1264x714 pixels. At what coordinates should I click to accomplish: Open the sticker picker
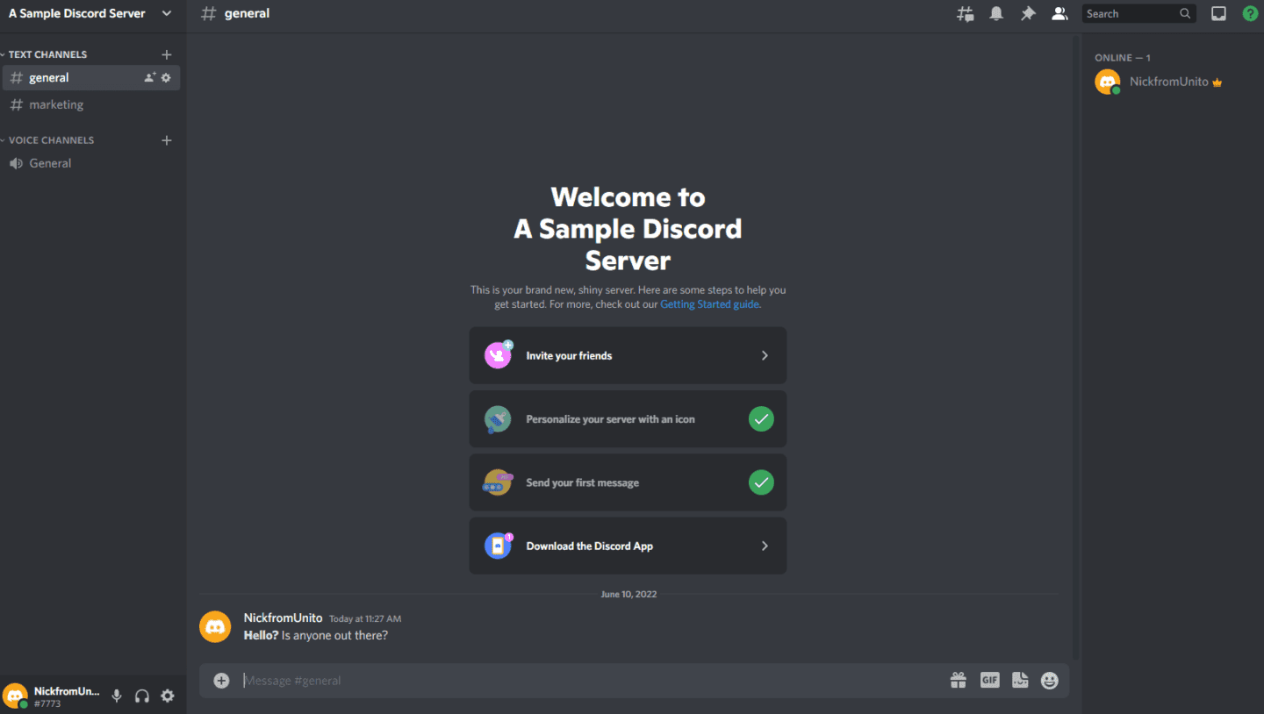coord(1020,680)
